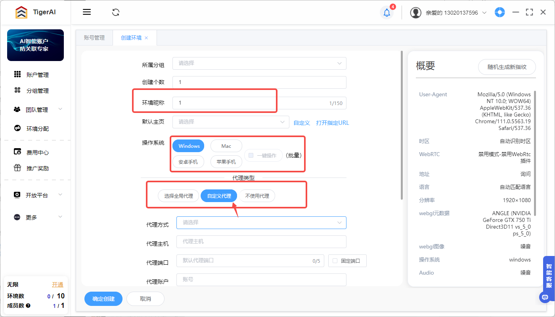Select 自定义代理 proxy type
This screenshot has width=555, height=317.
click(x=219, y=196)
